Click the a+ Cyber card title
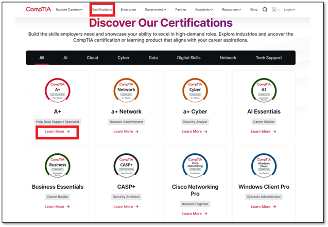This screenshot has width=328, height=227. pyautogui.click(x=195, y=111)
